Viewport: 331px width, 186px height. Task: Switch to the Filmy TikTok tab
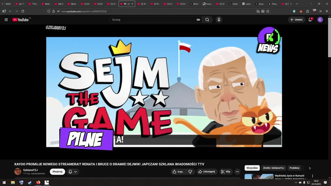[273, 4]
